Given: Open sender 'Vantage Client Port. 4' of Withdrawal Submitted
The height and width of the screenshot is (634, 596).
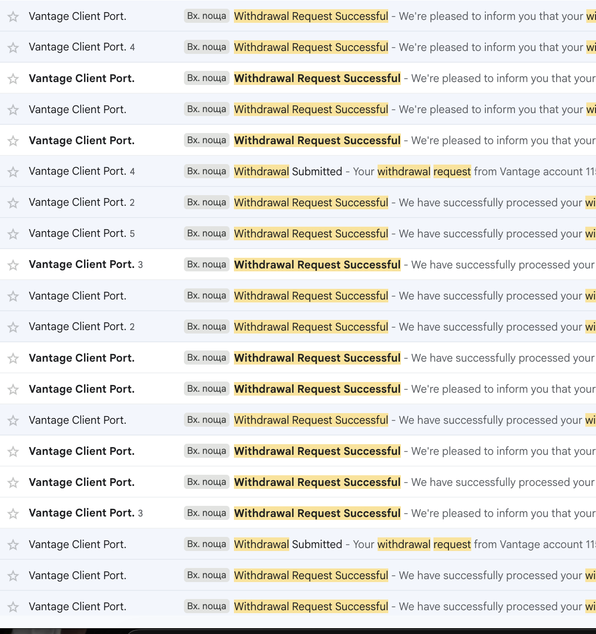Looking at the screenshot, I should (82, 171).
